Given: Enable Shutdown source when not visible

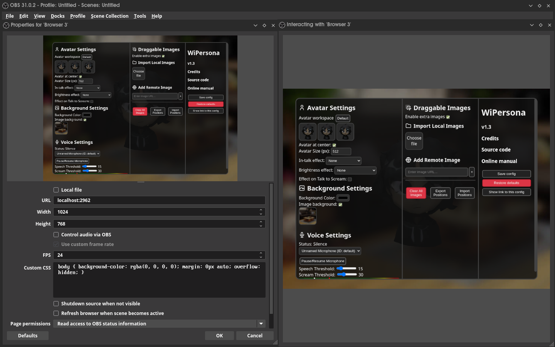Looking at the screenshot, I should [56, 303].
